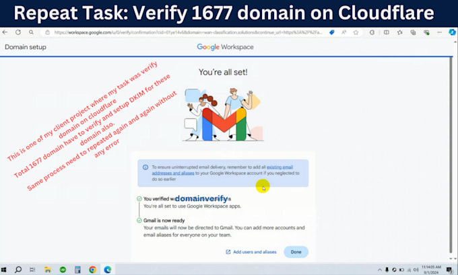The image size is (458, 275).
Task: Add this page to favorites with star
Action: click(x=356, y=32)
